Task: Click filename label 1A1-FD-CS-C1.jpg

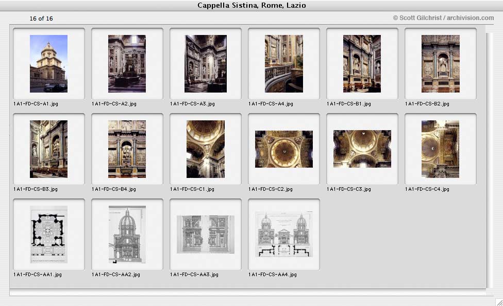Action: pos(192,189)
